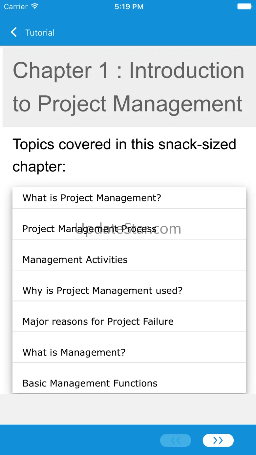256x455 pixels.
Task: Open the 'What is Project Management?' topic
Action: (x=92, y=198)
